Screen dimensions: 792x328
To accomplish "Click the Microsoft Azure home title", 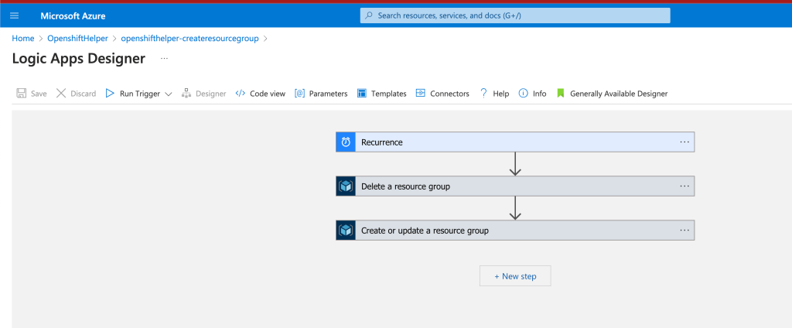I will coord(73,15).
